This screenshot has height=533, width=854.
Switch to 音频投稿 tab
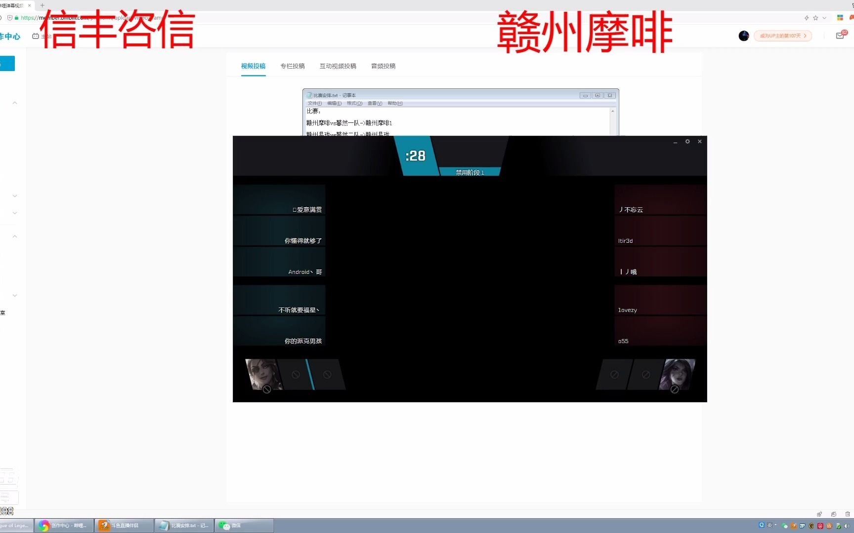click(x=384, y=66)
